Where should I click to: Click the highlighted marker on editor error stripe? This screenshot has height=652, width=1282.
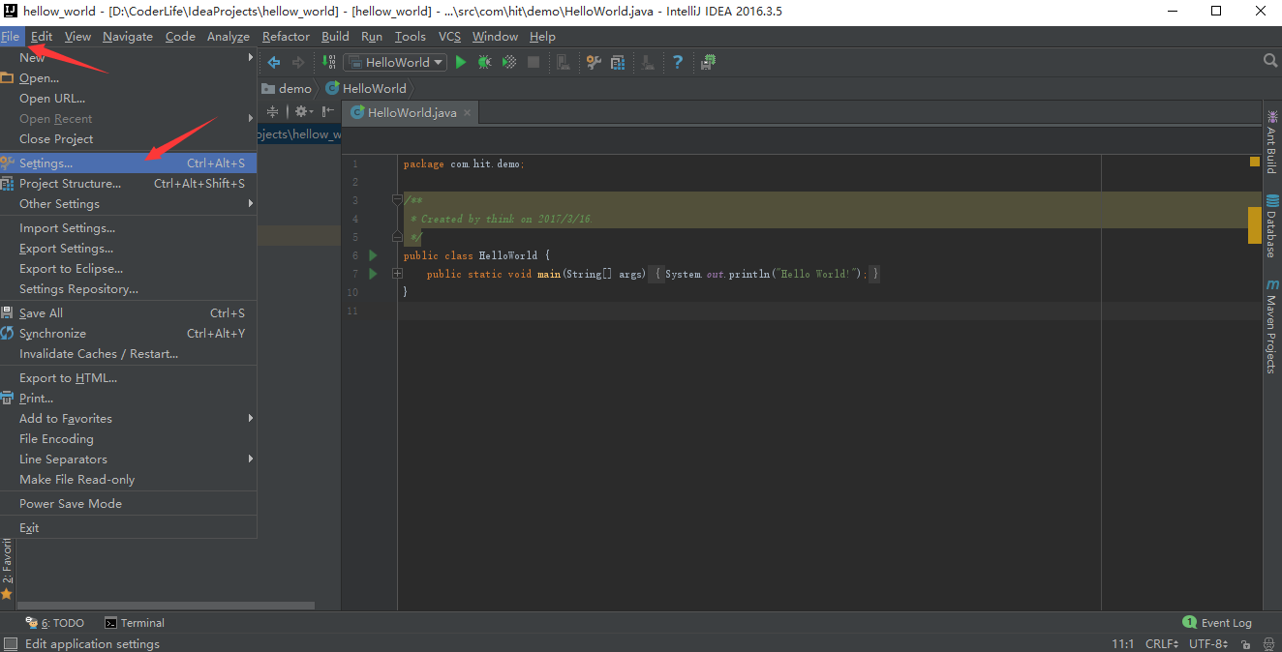1255,224
